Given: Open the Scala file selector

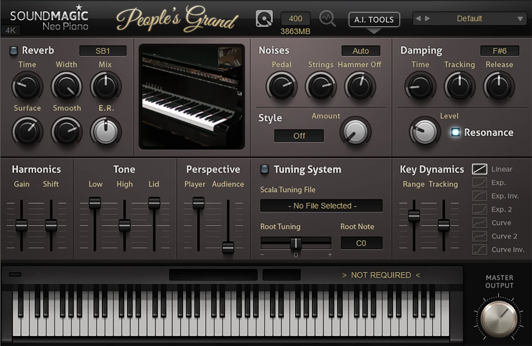Looking at the screenshot, I should (x=321, y=206).
